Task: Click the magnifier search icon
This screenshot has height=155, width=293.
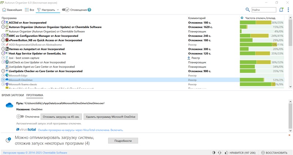Action: [x=248, y=10]
